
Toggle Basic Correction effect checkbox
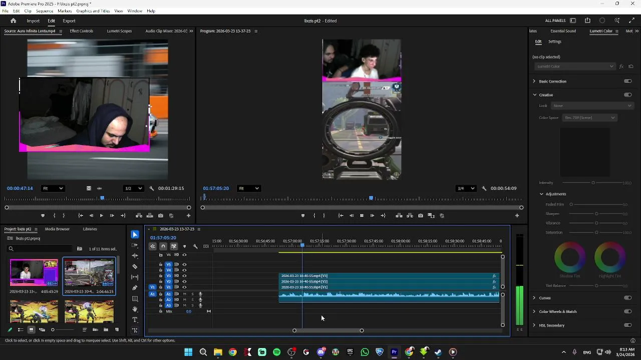point(627,81)
